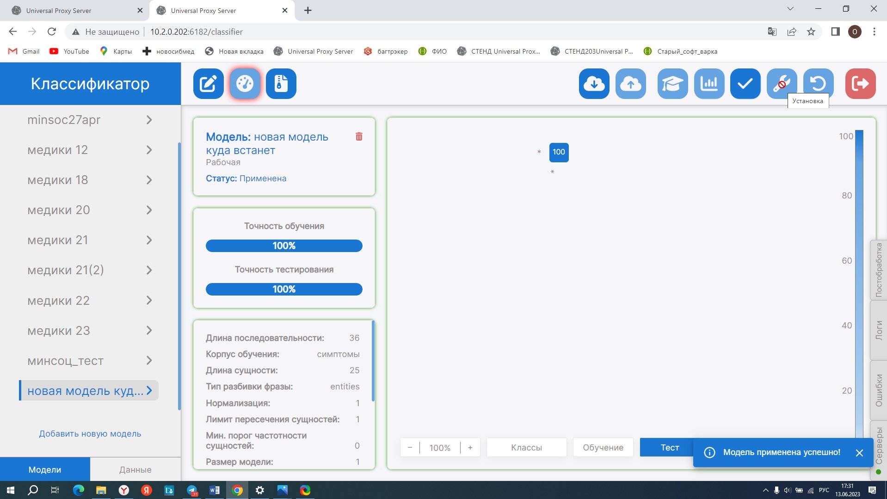Click the red exit icon button
The height and width of the screenshot is (499, 887).
pyautogui.click(x=860, y=84)
